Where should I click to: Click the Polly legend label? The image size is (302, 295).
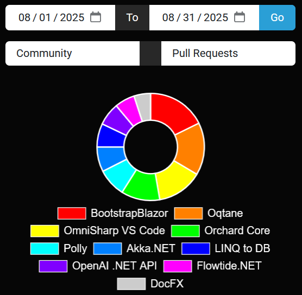[75, 248]
